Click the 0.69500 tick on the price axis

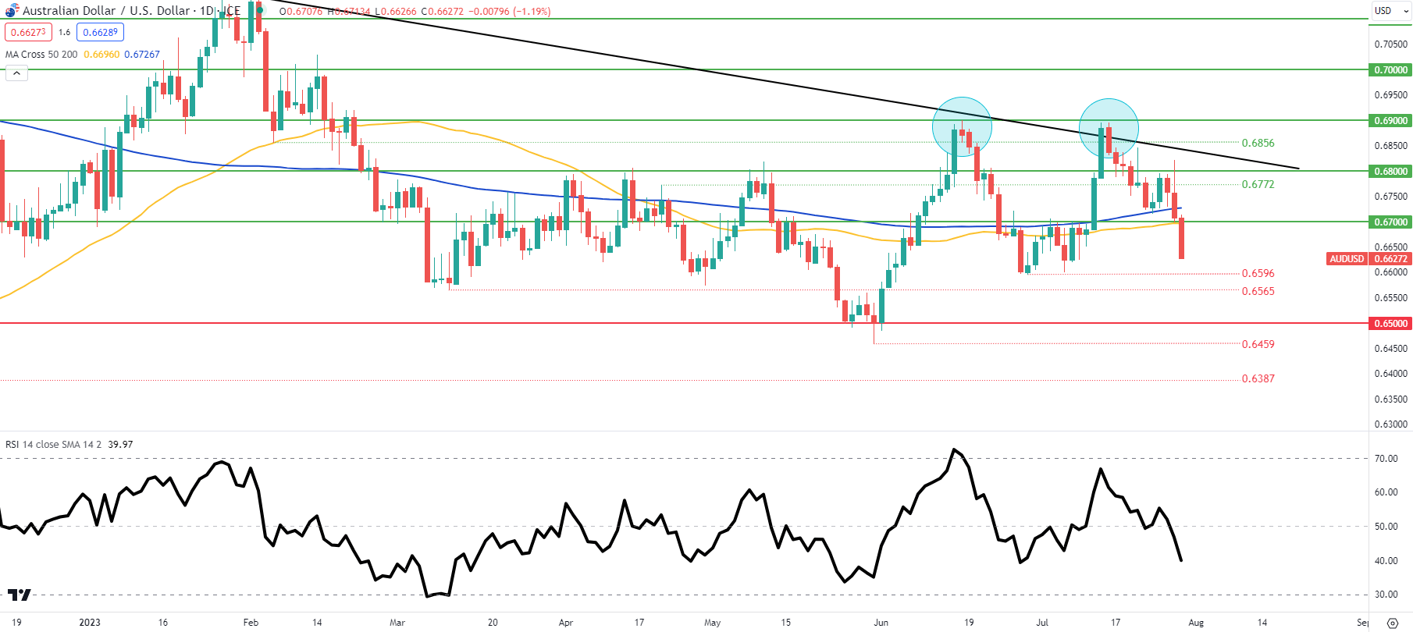[1391, 95]
